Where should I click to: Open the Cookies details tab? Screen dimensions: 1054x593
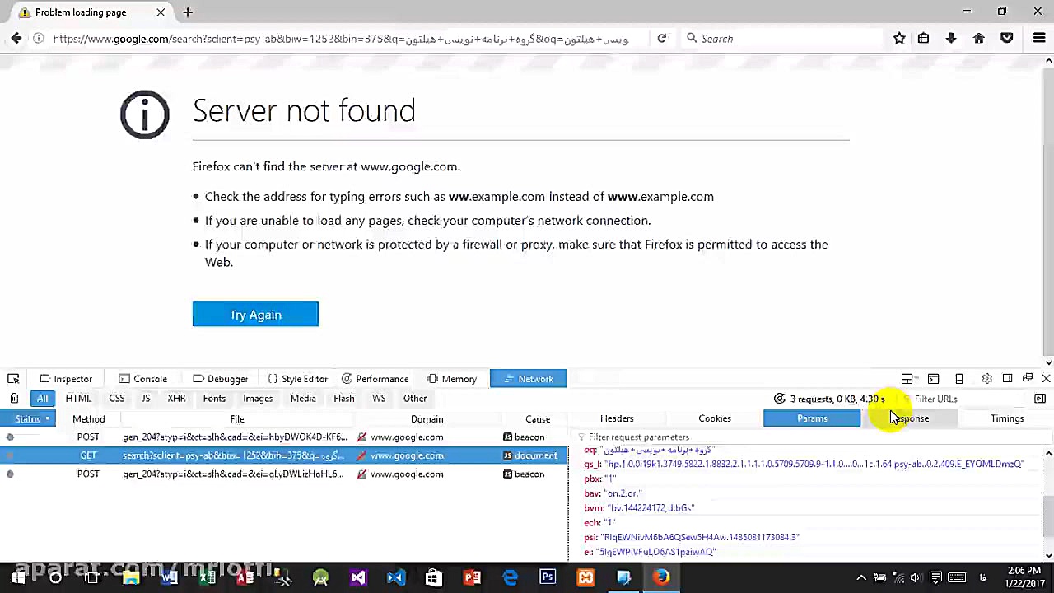click(x=715, y=418)
